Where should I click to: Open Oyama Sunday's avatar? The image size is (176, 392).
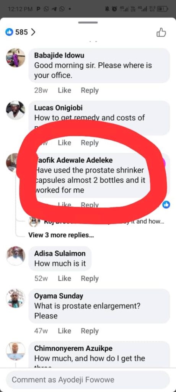coord(16,298)
